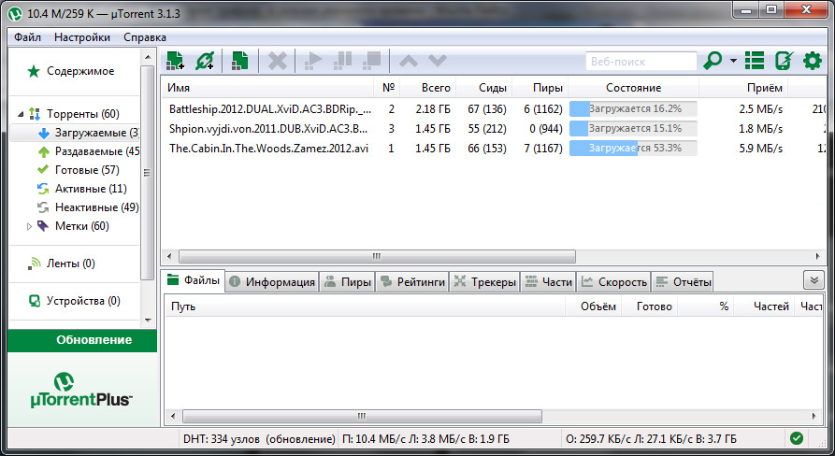This screenshot has width=835, height=456.
Task: Switch to the Файлы tab
Action: pyautogui.click(x=194, y=280)
